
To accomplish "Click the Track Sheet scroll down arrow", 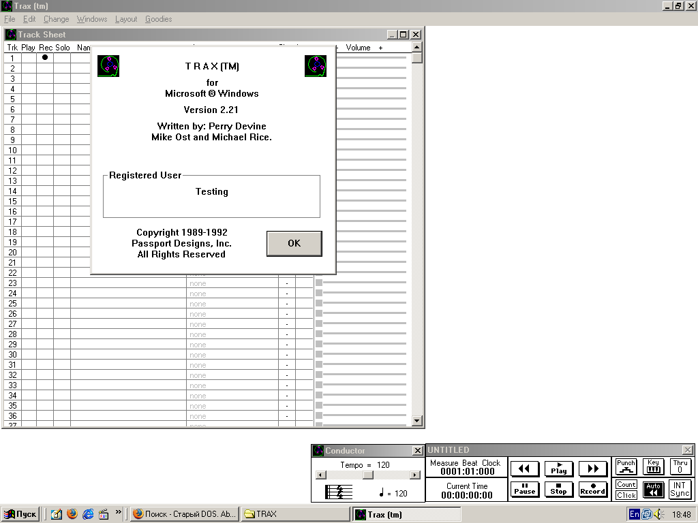I will click(x=417, y=422).
